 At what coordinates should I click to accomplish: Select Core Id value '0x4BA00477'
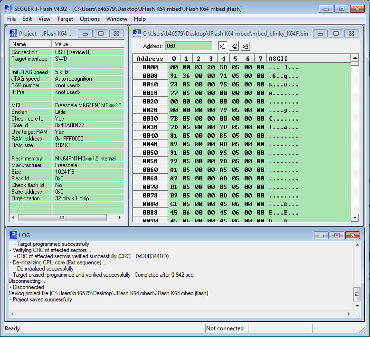point(70,125)
